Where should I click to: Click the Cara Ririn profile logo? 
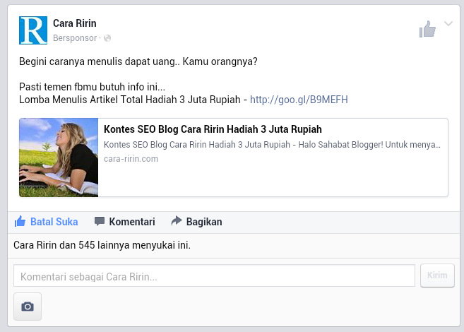click(33, 30)
